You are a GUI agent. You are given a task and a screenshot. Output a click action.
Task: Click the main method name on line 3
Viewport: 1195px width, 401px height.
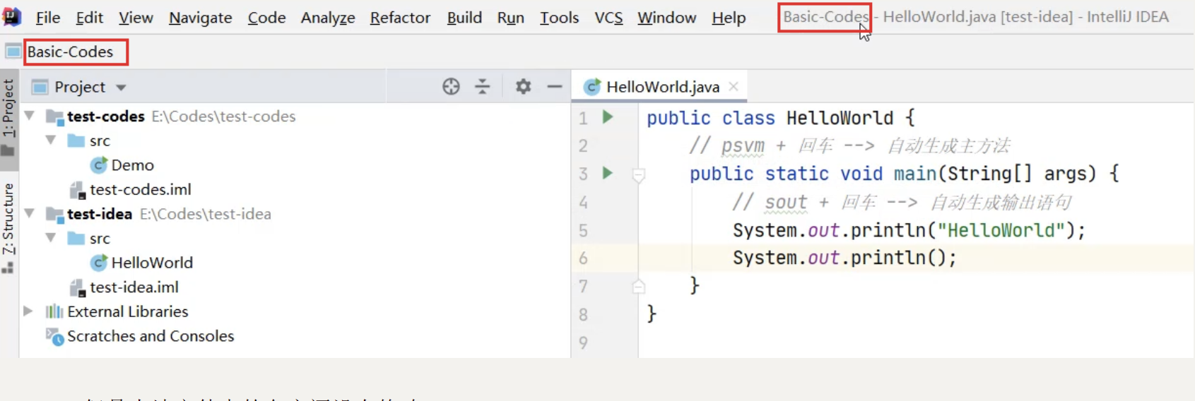[x=914, y=174]
